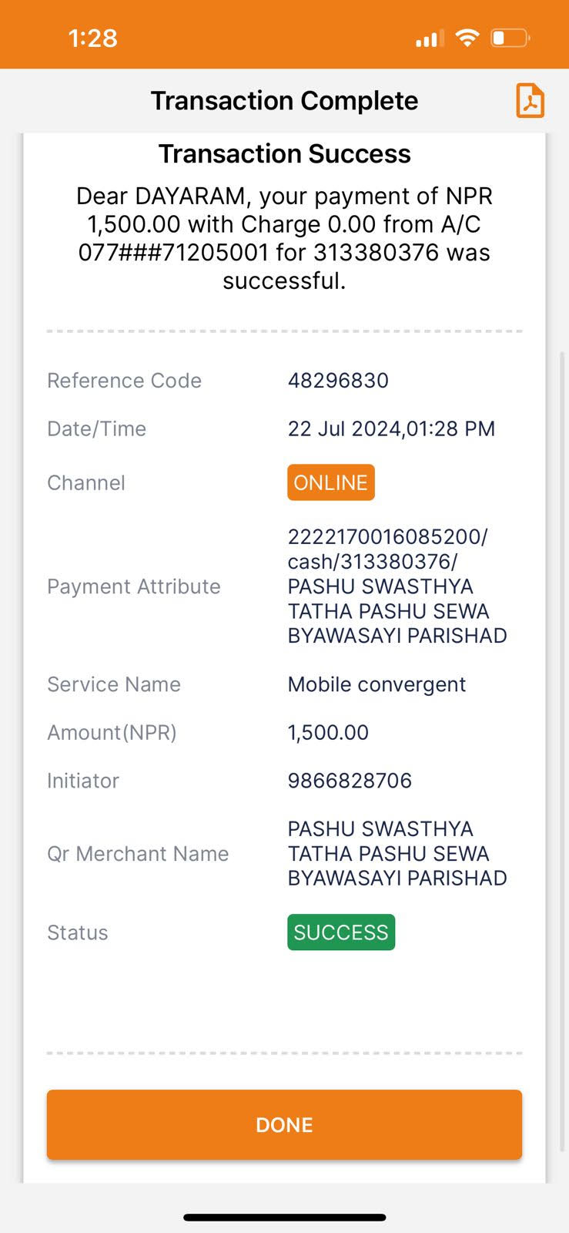Tap the home indicator bar
This screenshot has width=569, height=1233.
coord(284,1218)
